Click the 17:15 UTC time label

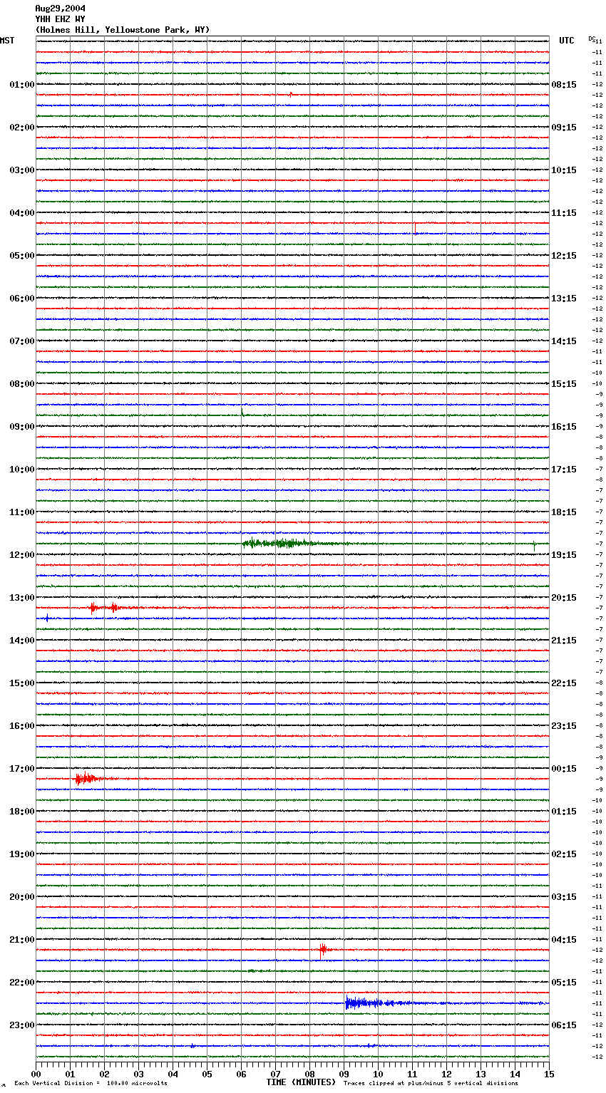[564, 470]
